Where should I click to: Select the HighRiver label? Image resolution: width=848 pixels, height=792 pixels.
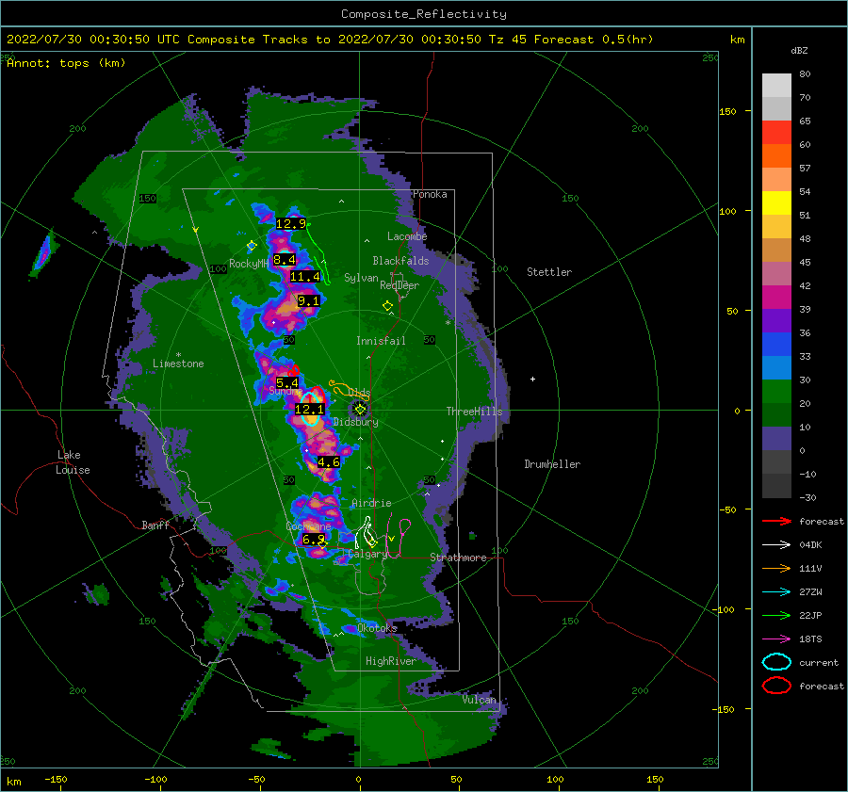coord(390,661)
